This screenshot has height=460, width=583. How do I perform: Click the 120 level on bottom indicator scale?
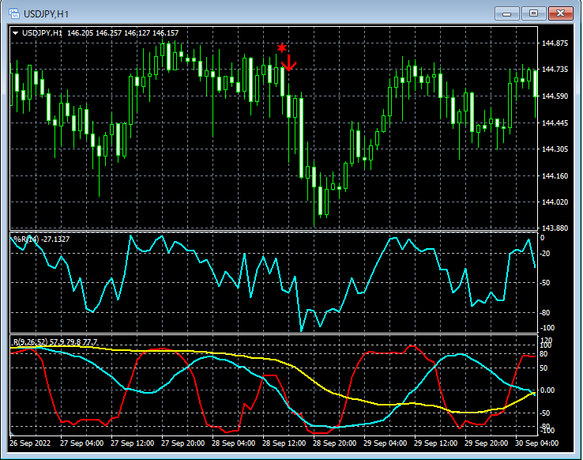click(546, 340)
